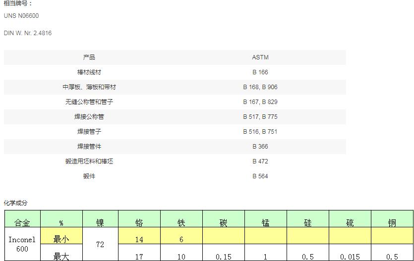Image resolution: width=414 pixels, height=261 pixels.
Task: Select the 锻造用坯料和棒坯 row label
Action: pos(89,161)
